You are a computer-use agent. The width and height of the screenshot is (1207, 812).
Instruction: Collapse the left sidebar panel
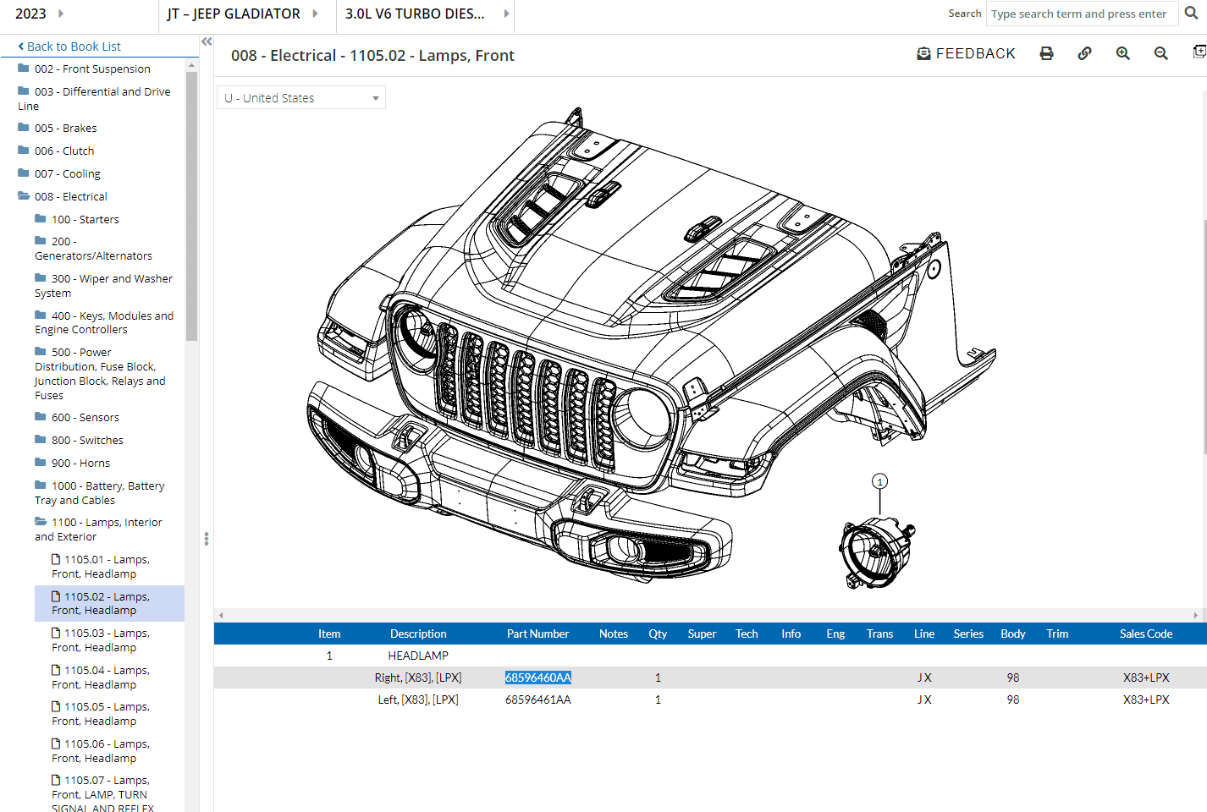[x=207, y=41]
